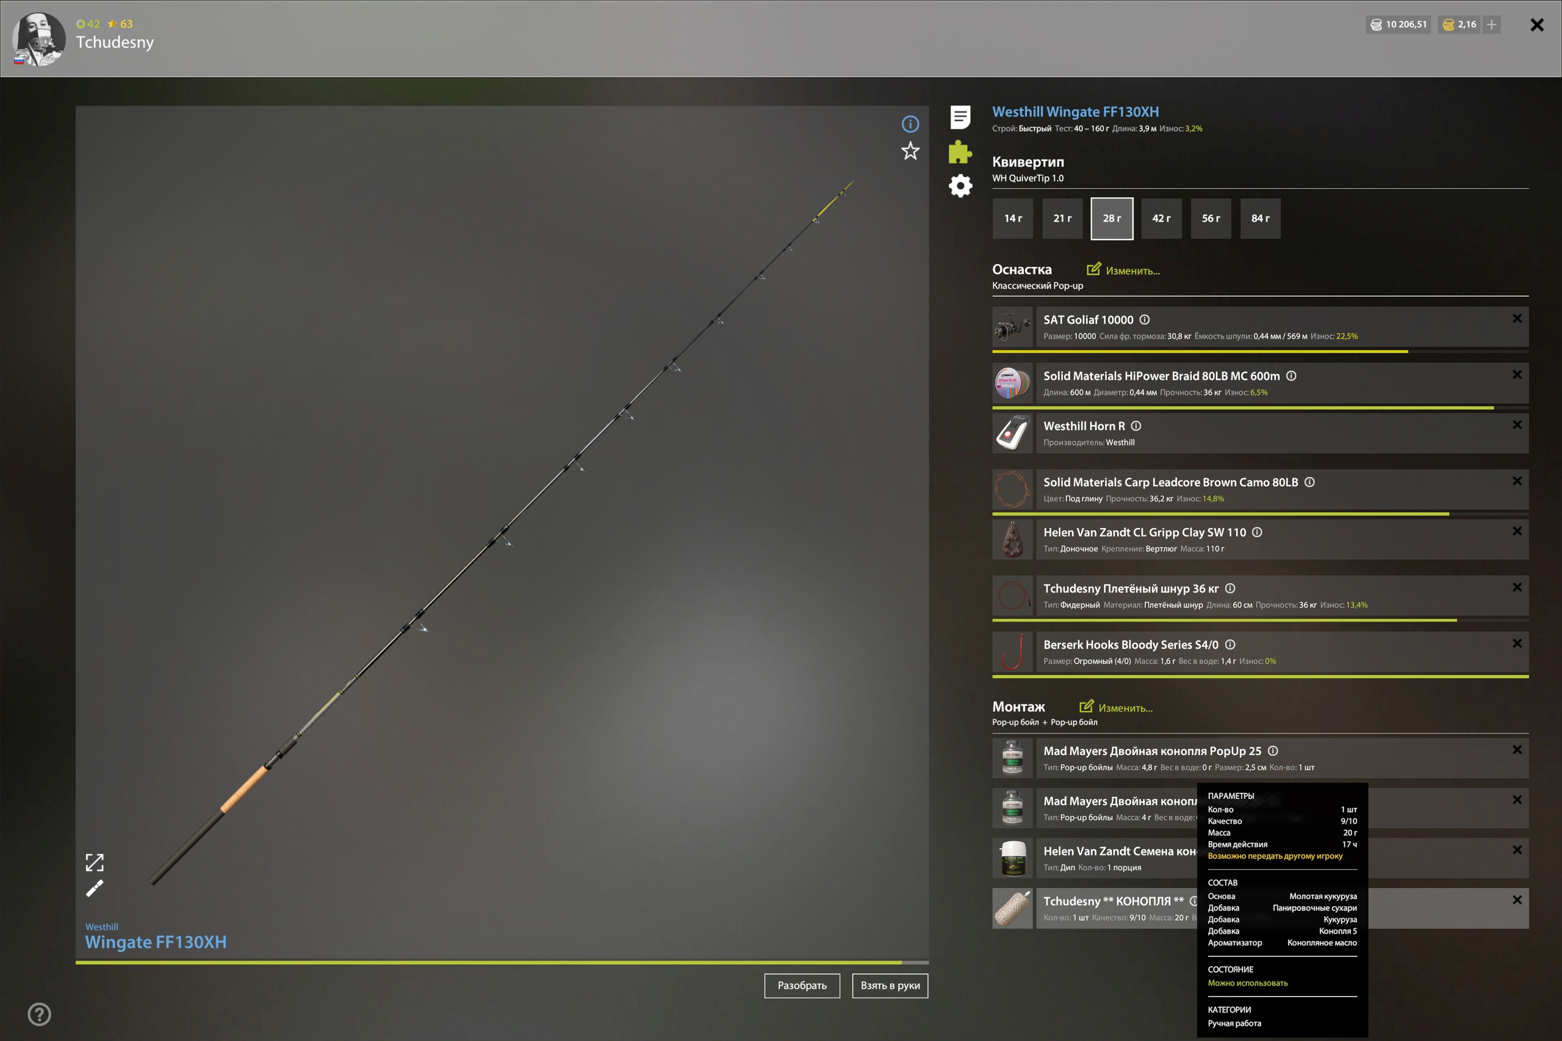Image resolution: width=1562 pixels, height=1041 pixels.
Task: Remove HiPower Braid 80LB line from setup
Action: point(1517,375)
